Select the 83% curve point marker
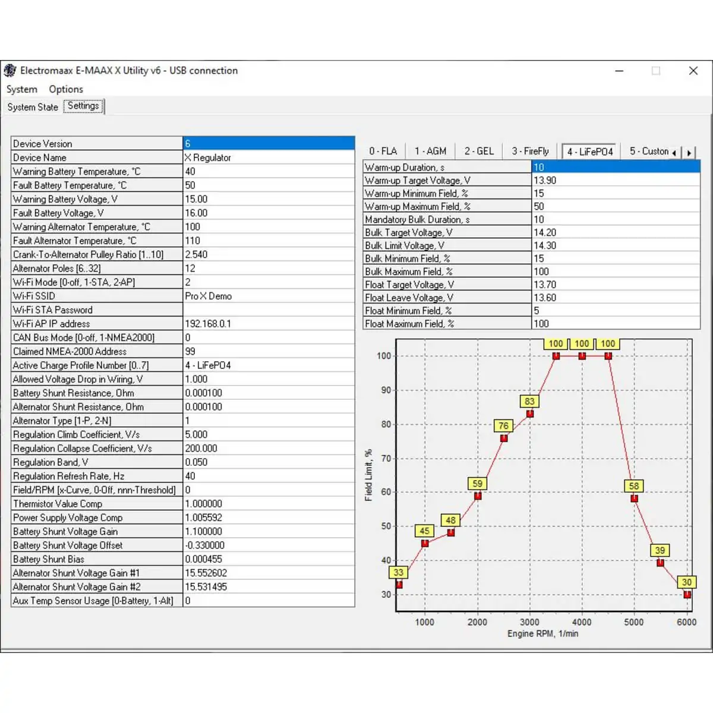Viewport: 713px width, 713px height. tap(530, 414)
